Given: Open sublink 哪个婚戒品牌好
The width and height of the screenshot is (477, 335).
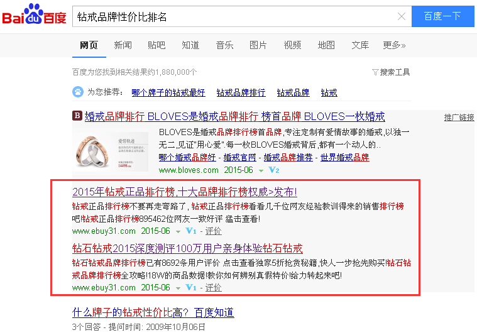Looking at the screenshot, I should coord(187,157).
